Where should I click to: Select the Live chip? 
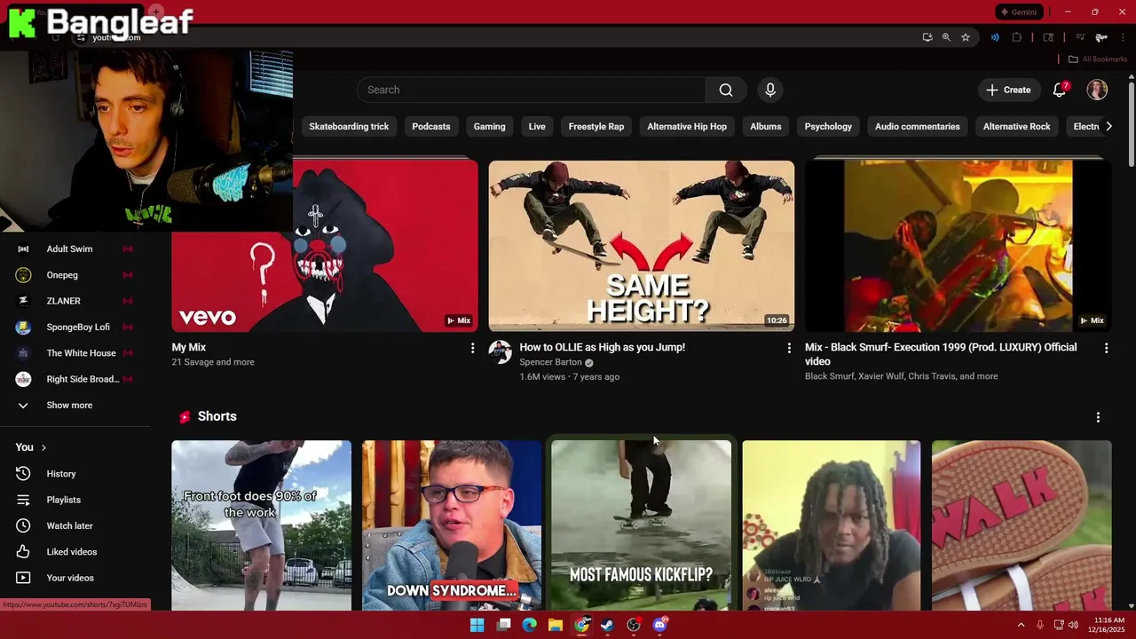click(537, 126)
